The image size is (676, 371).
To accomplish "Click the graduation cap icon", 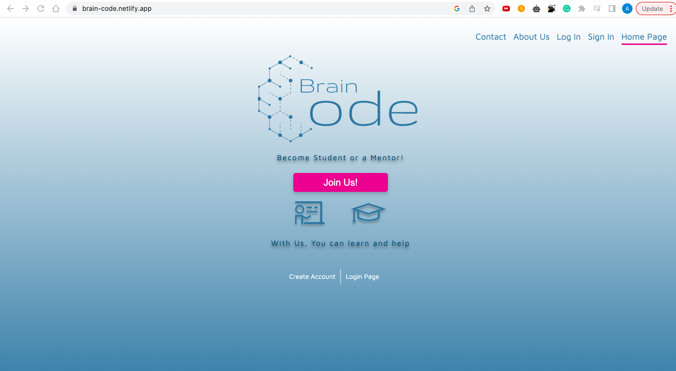I will tap(368, 213).
